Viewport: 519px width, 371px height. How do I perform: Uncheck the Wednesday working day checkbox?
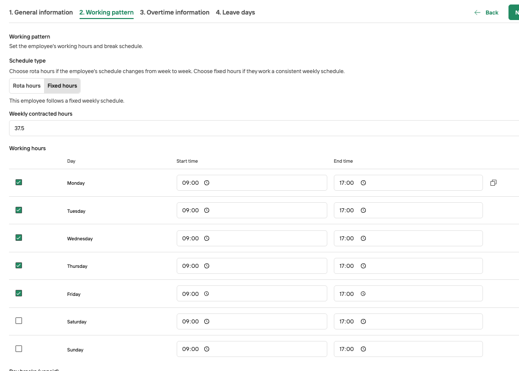click(x=19, y=237)
